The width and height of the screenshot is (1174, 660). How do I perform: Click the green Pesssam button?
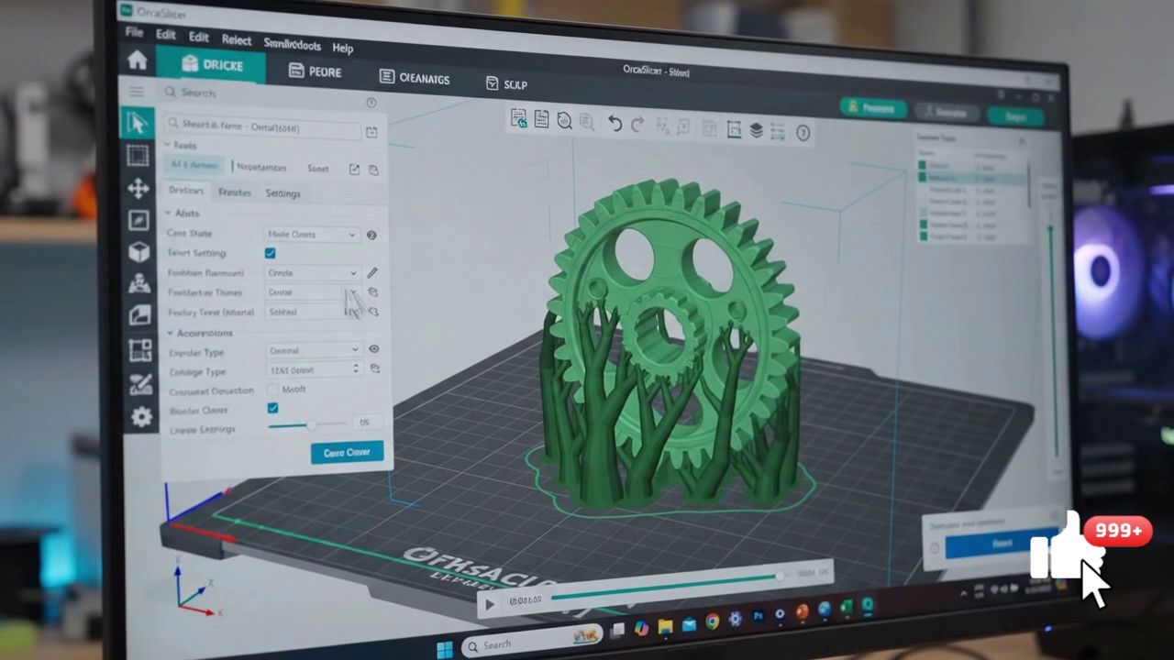coord(873,109)
